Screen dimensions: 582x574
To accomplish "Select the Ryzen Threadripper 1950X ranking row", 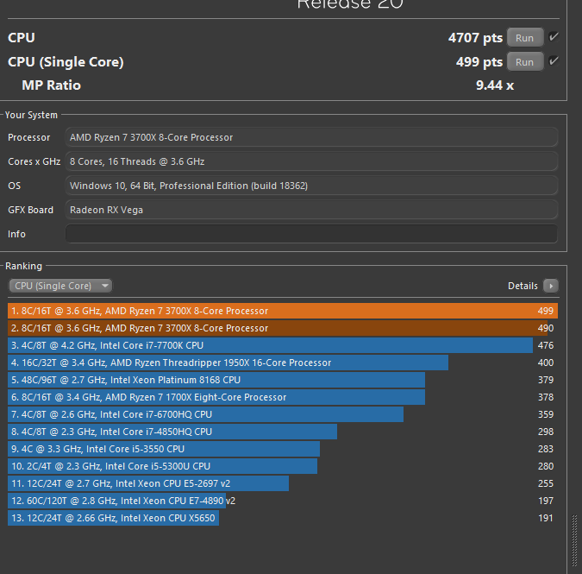I will (283, 363).
